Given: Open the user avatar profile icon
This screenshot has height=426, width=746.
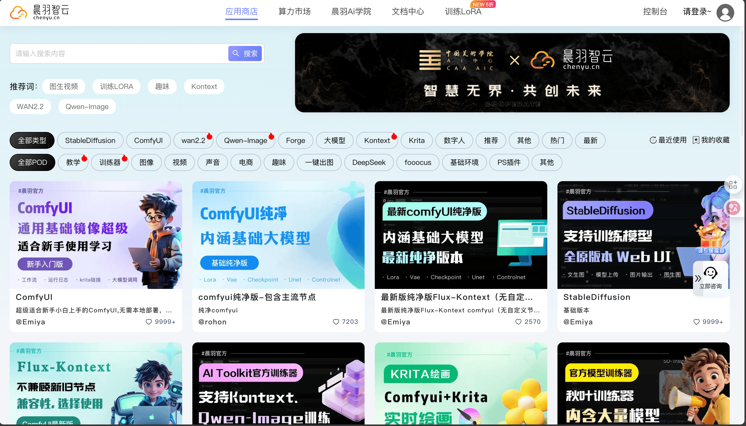Looking at the screenshot, I should pos(725,12).
